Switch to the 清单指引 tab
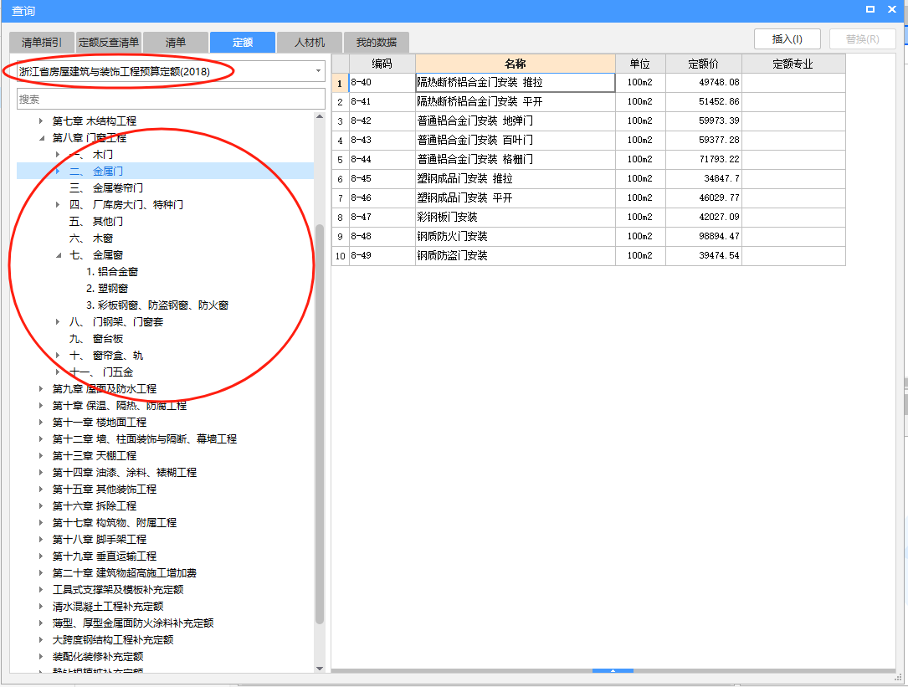This screenshot has width=908, height=687. [x=42, y=43]
